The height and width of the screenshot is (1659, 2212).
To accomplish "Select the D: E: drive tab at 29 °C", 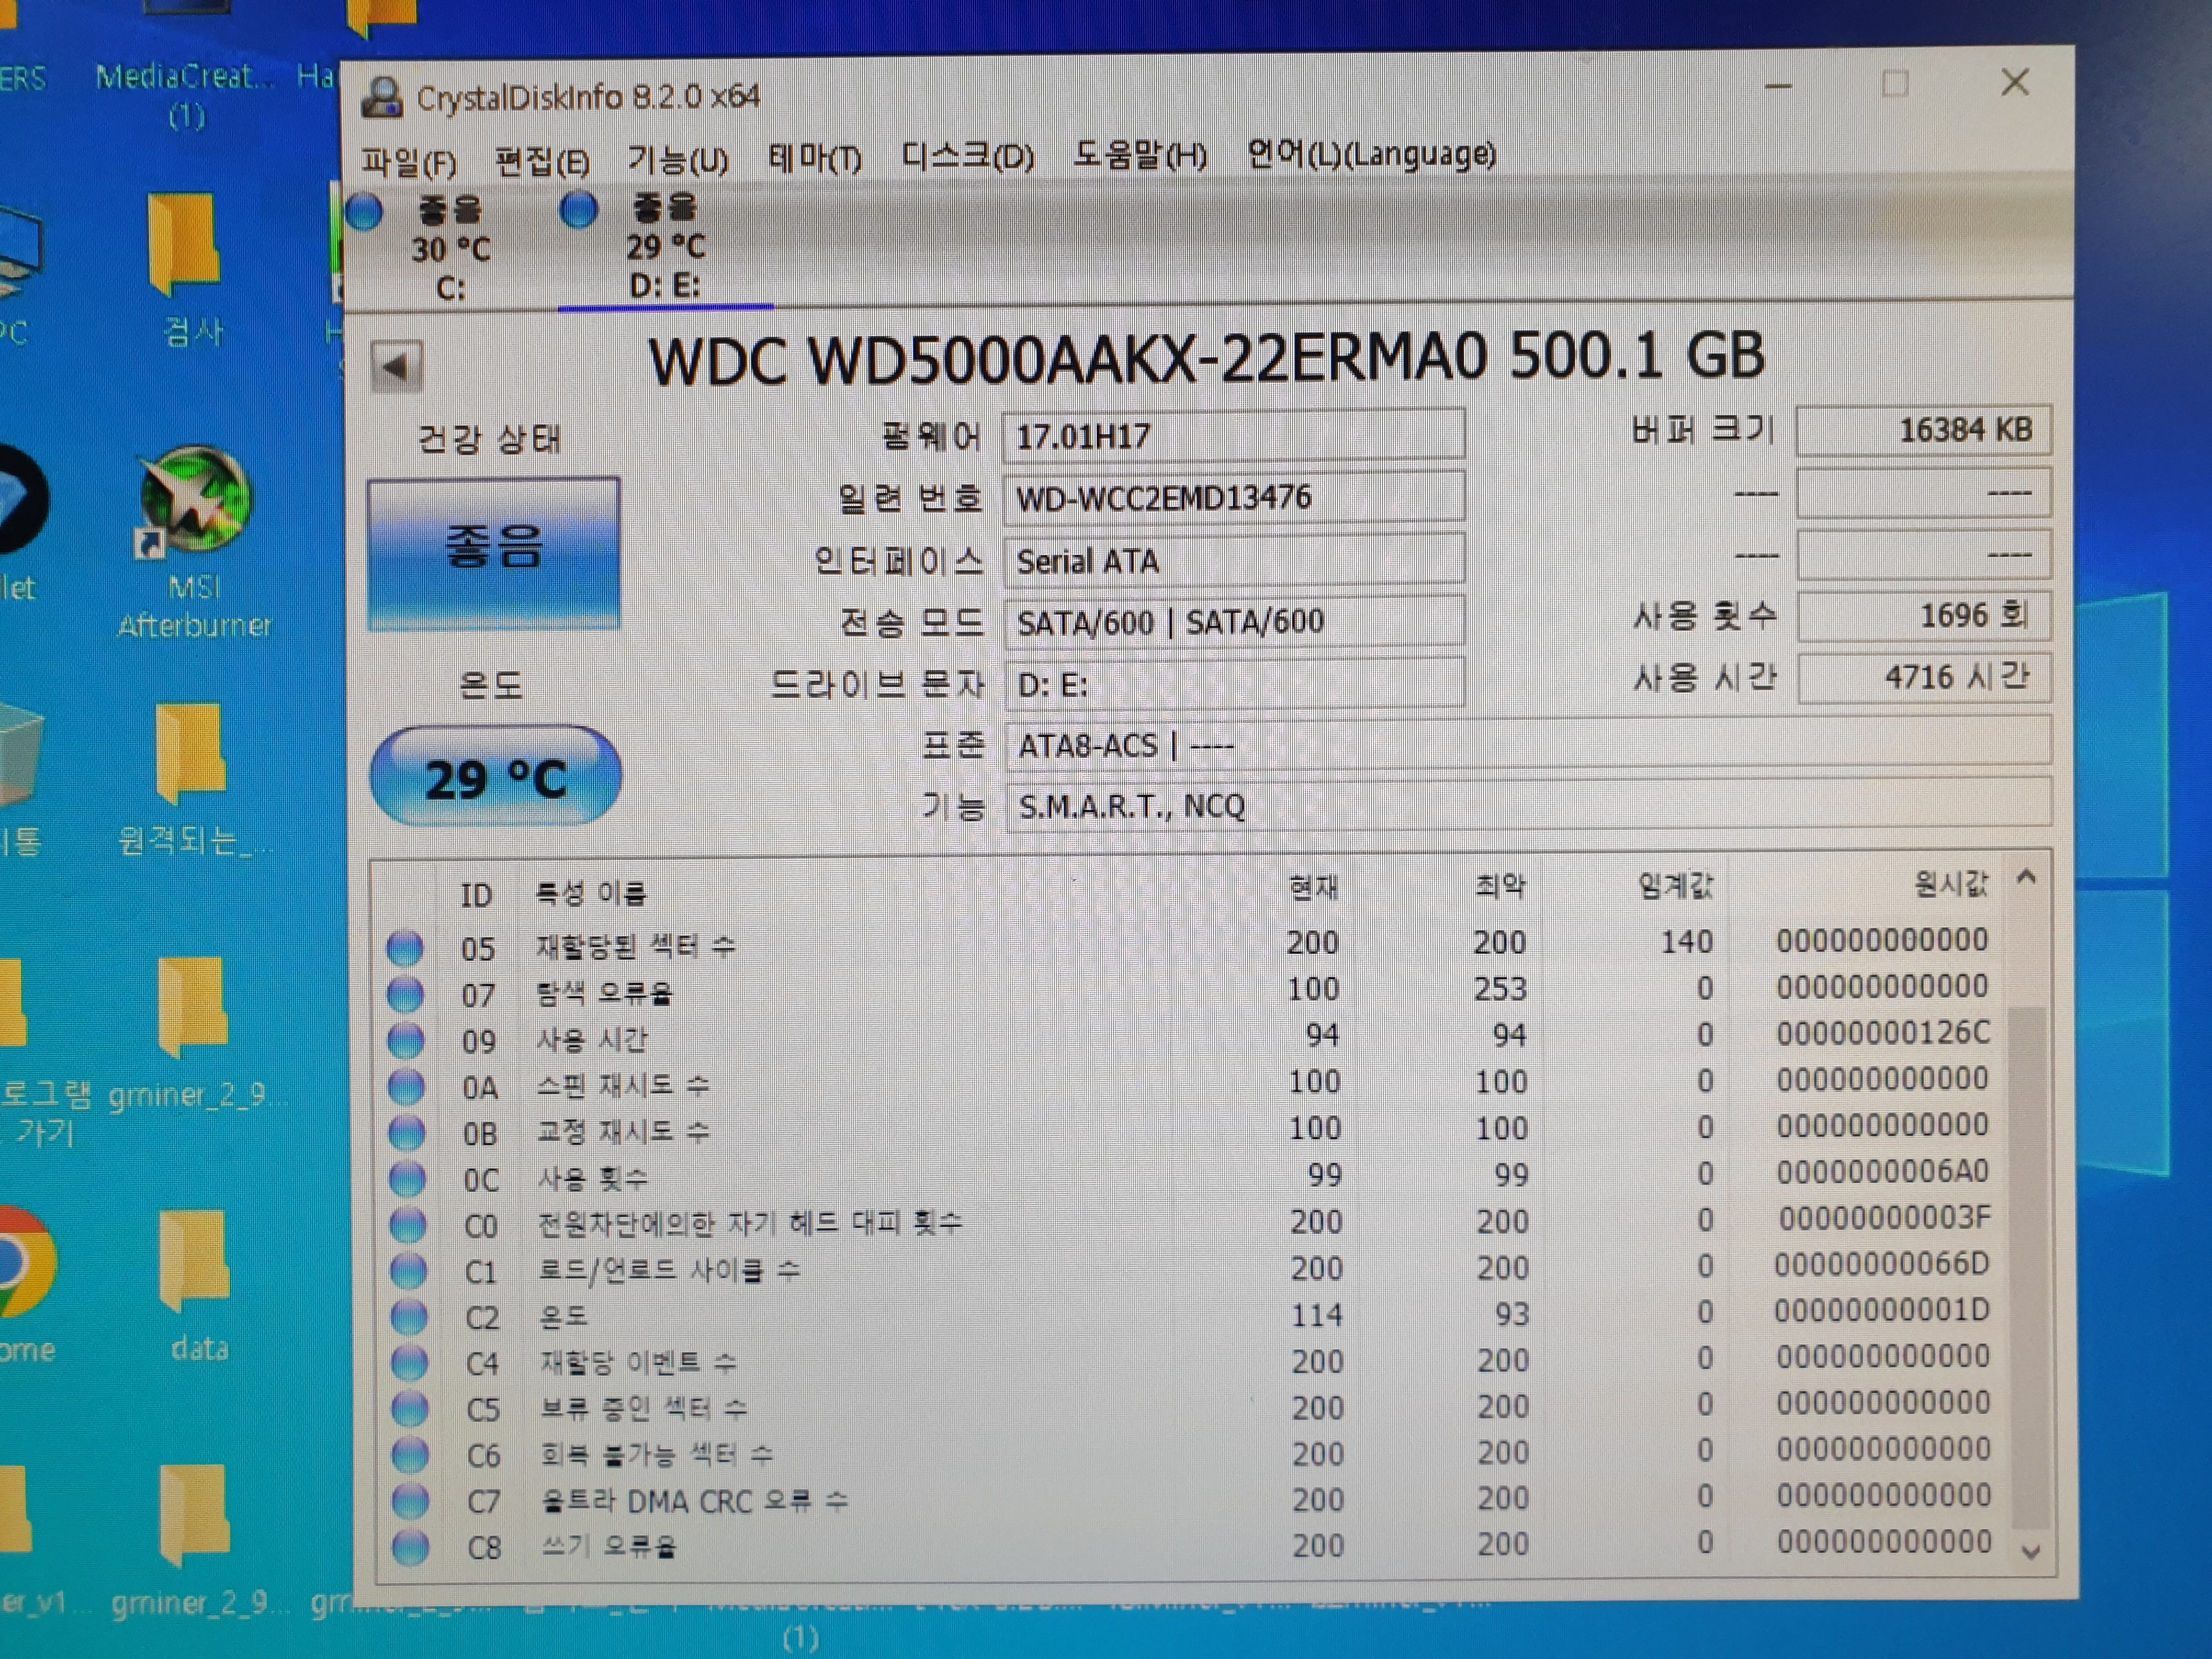I will click(665, 246).
